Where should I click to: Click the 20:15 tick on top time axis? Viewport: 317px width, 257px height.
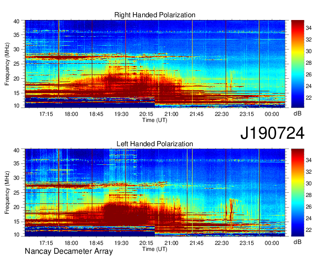click(146, 114)
